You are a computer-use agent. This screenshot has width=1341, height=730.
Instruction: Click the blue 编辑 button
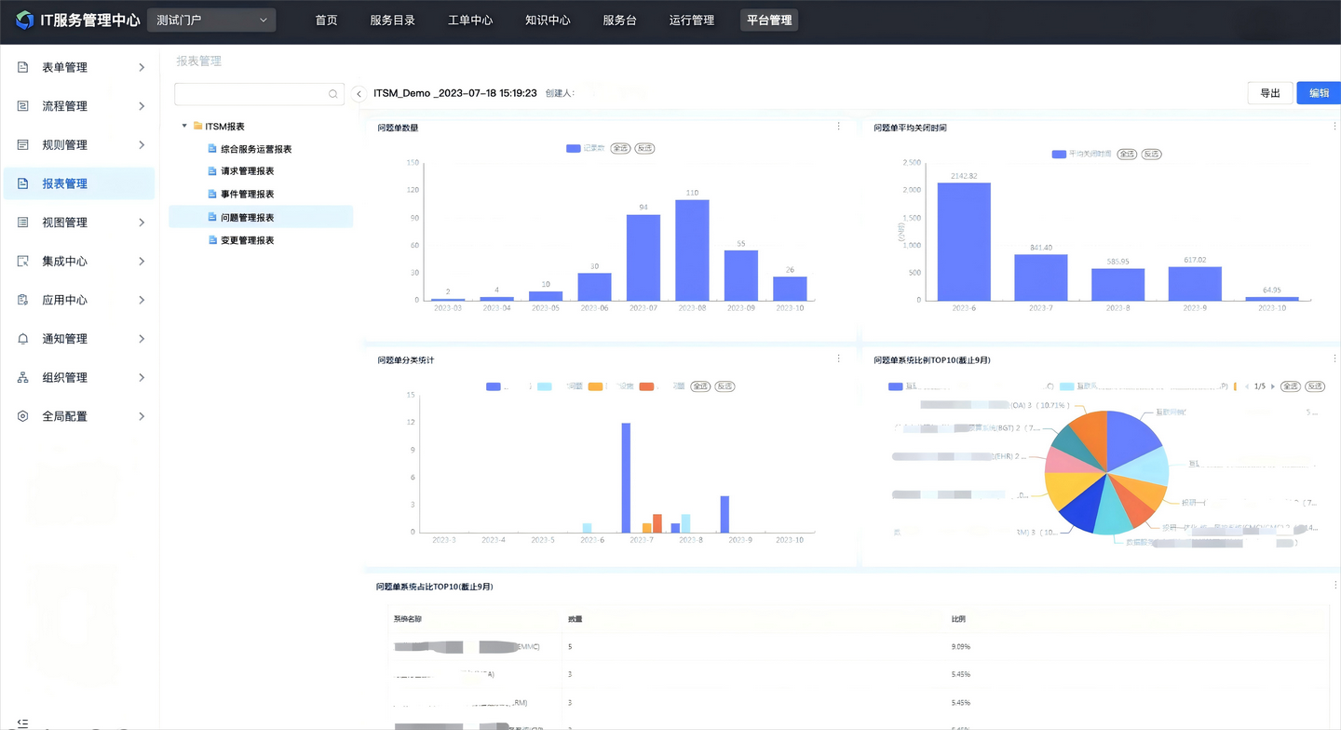click(x=1319, y=92)
